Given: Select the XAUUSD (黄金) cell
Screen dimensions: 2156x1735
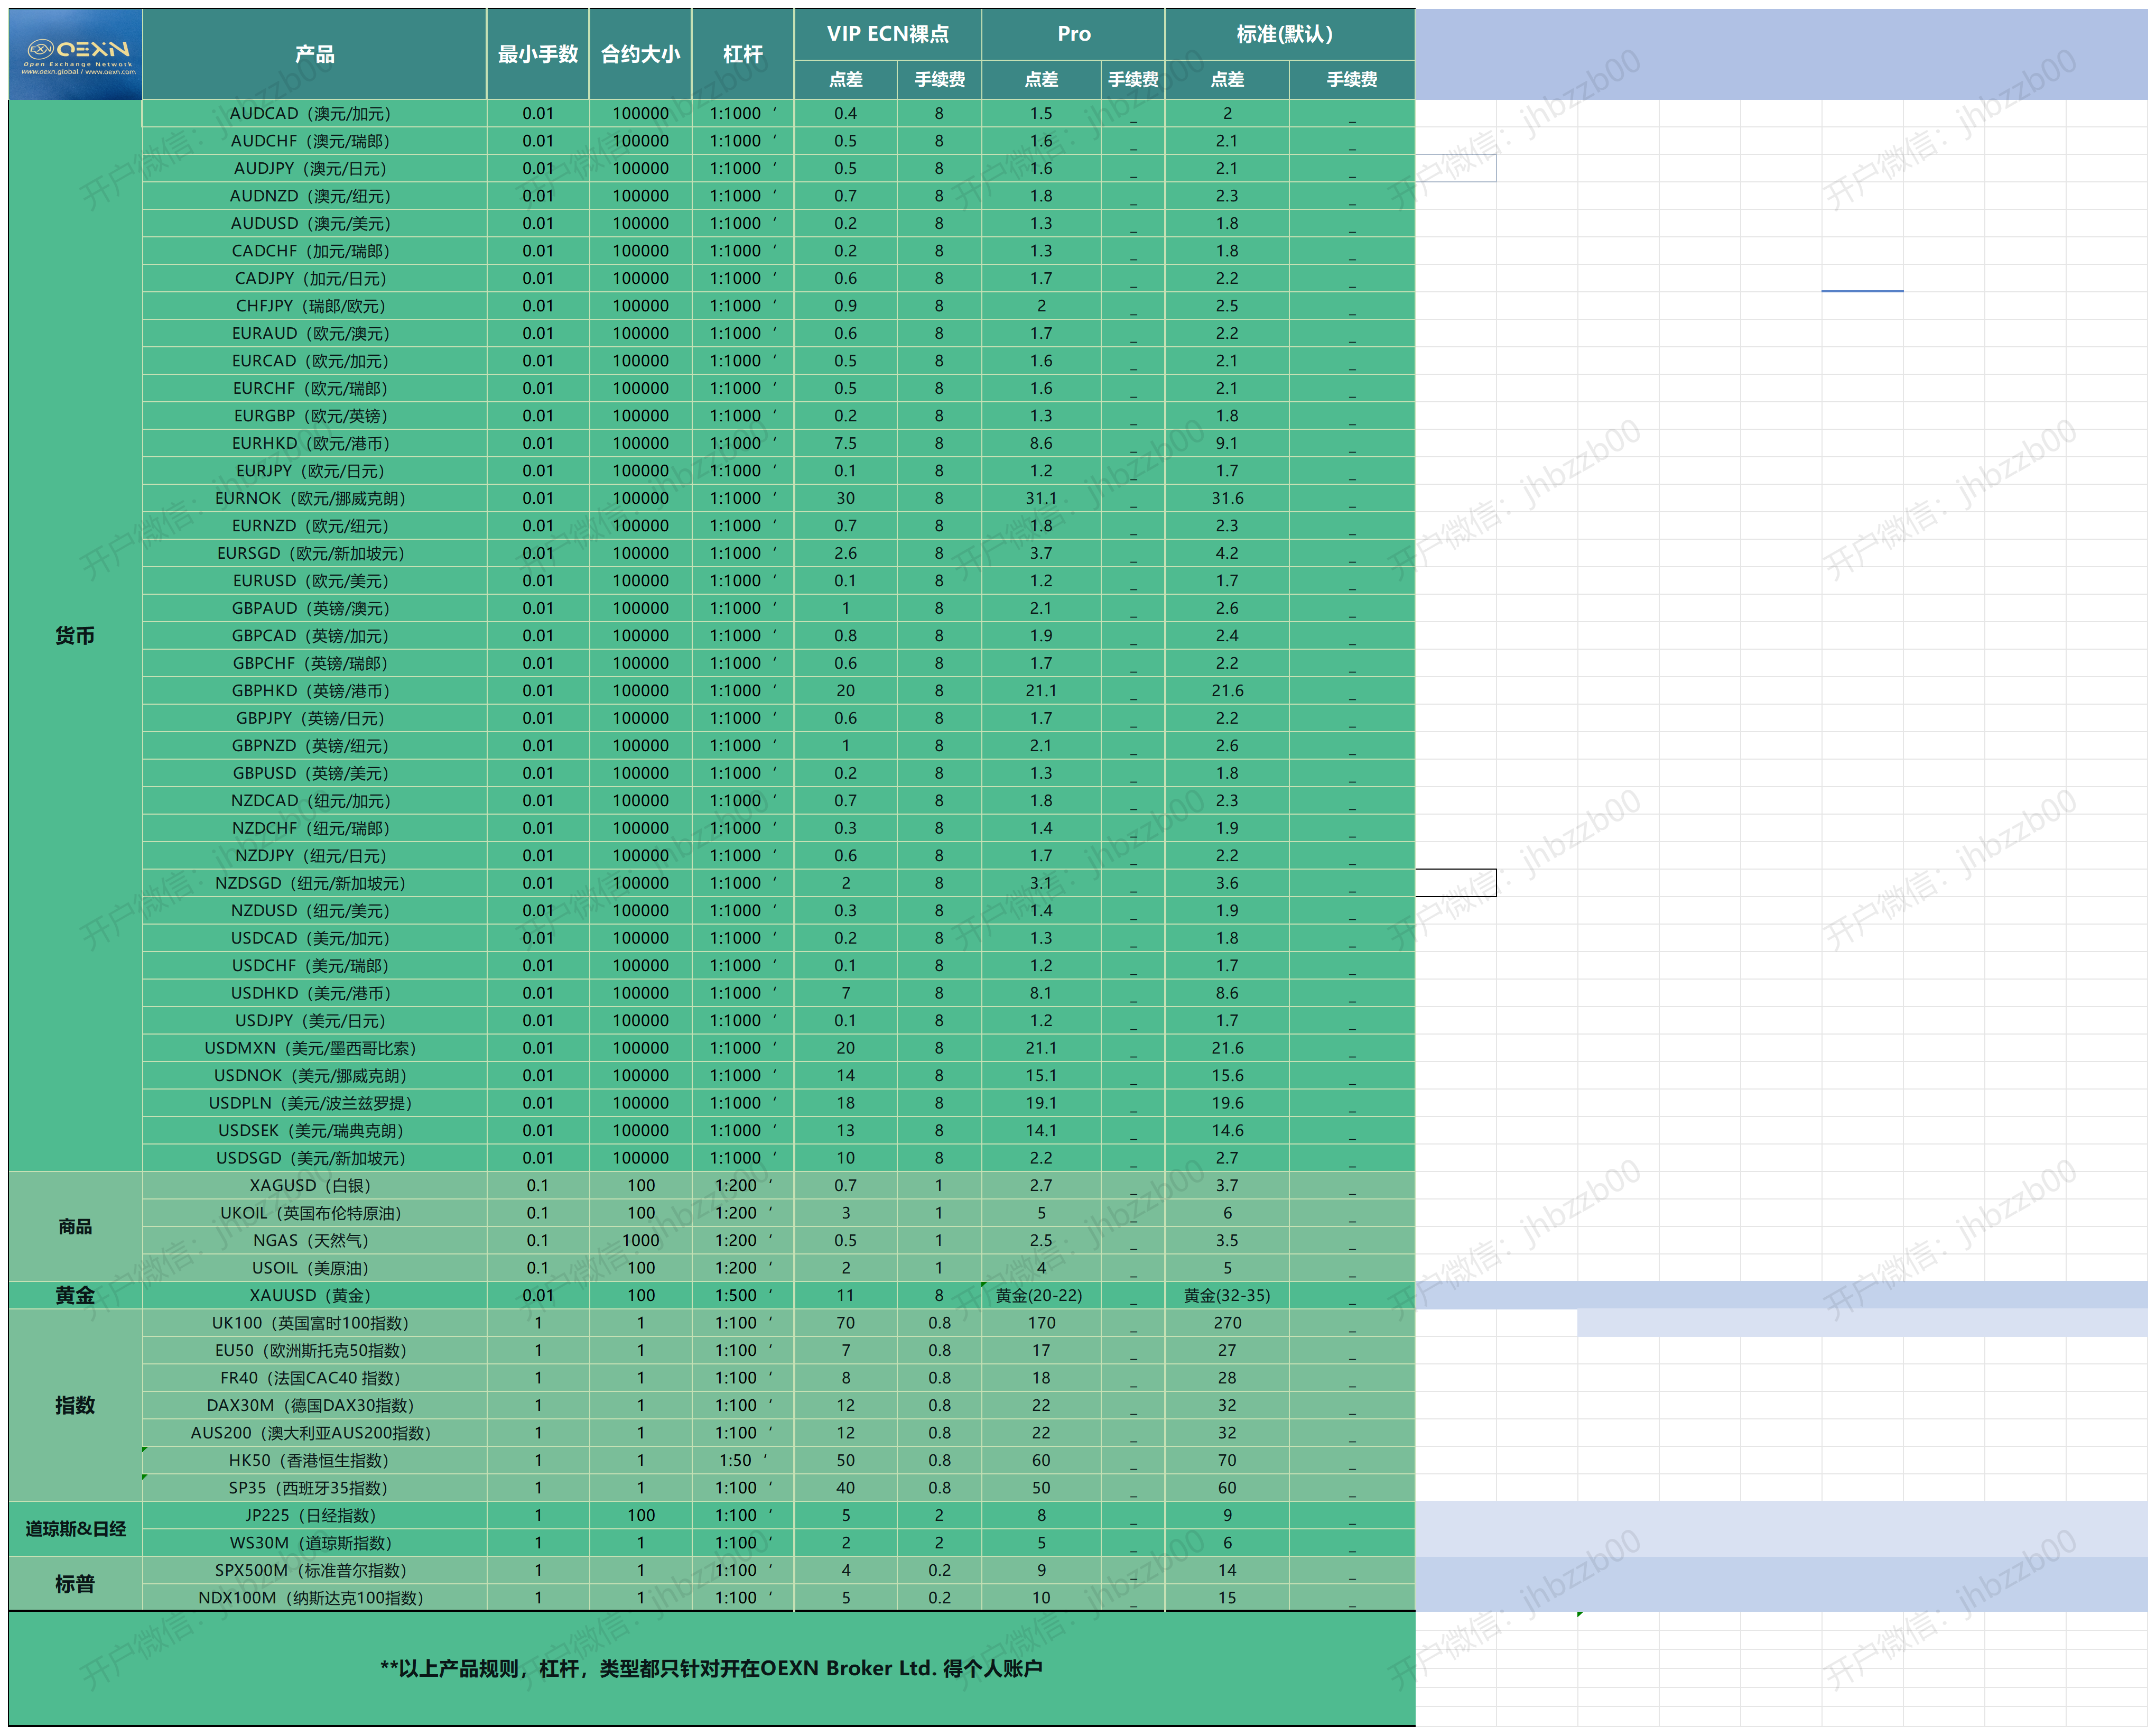Looking at the screenshot, I should click(x=314, y=1295).
